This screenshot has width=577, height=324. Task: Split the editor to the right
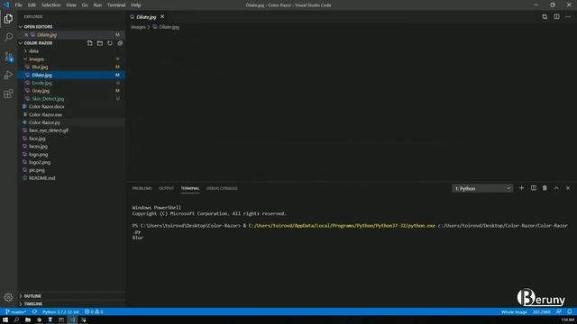tap(556, 16)
